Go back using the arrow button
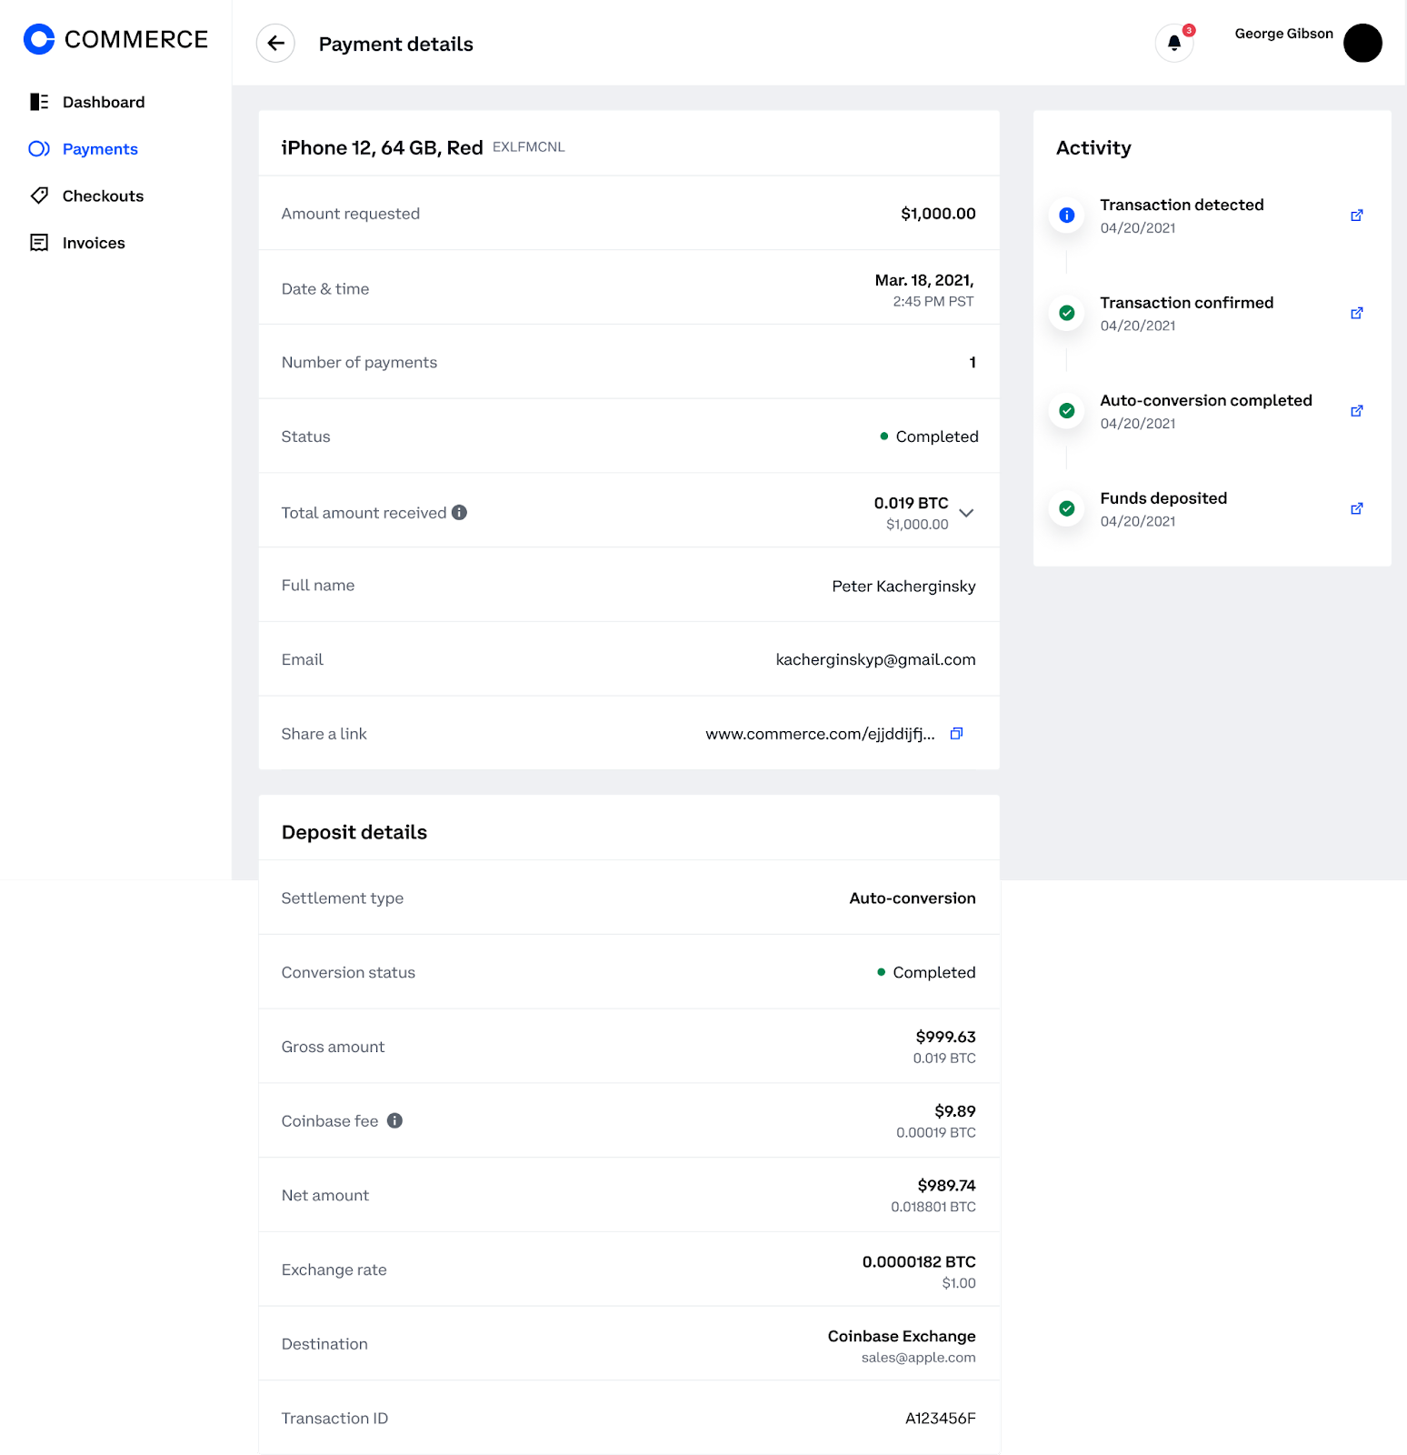The image size is (1407, 1455). (275, 43)
